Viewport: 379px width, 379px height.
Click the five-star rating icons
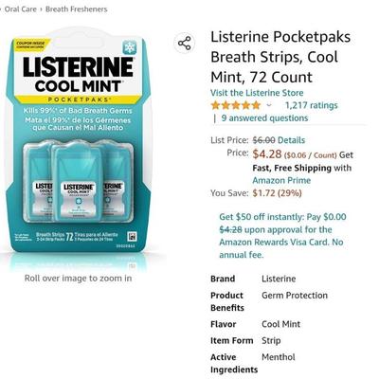[x=236, y=105]
